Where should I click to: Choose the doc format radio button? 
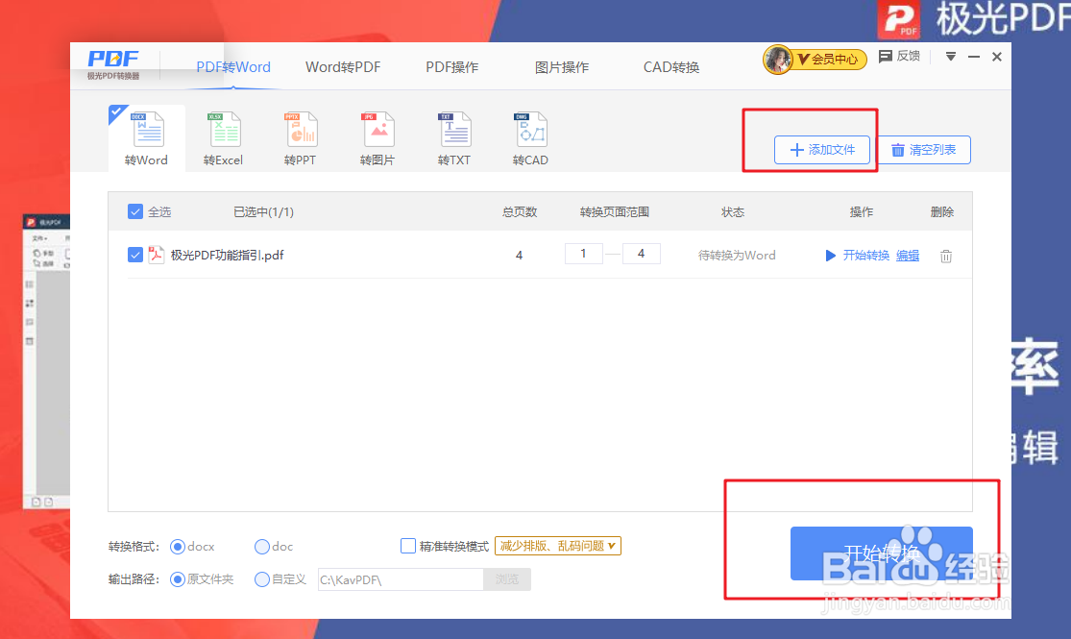[x=261, y=547]
